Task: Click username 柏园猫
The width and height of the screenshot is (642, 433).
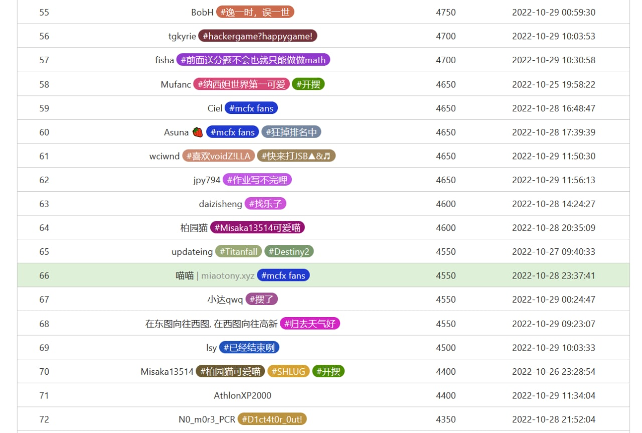Action: [194, 228]
